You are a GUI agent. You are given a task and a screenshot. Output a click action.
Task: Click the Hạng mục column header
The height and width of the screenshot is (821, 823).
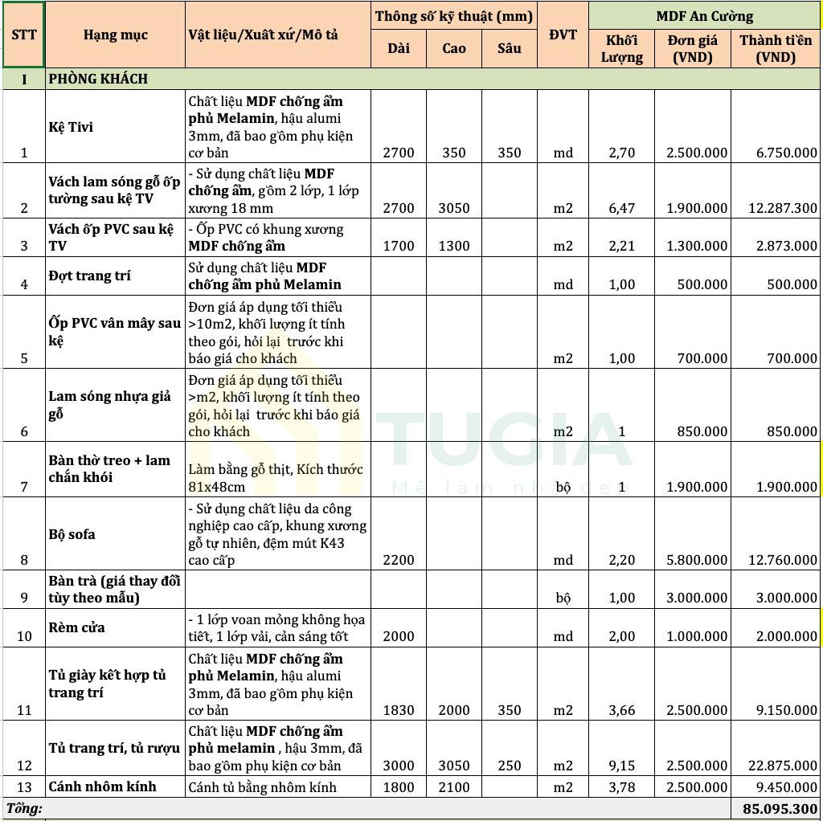click(115, 35)
